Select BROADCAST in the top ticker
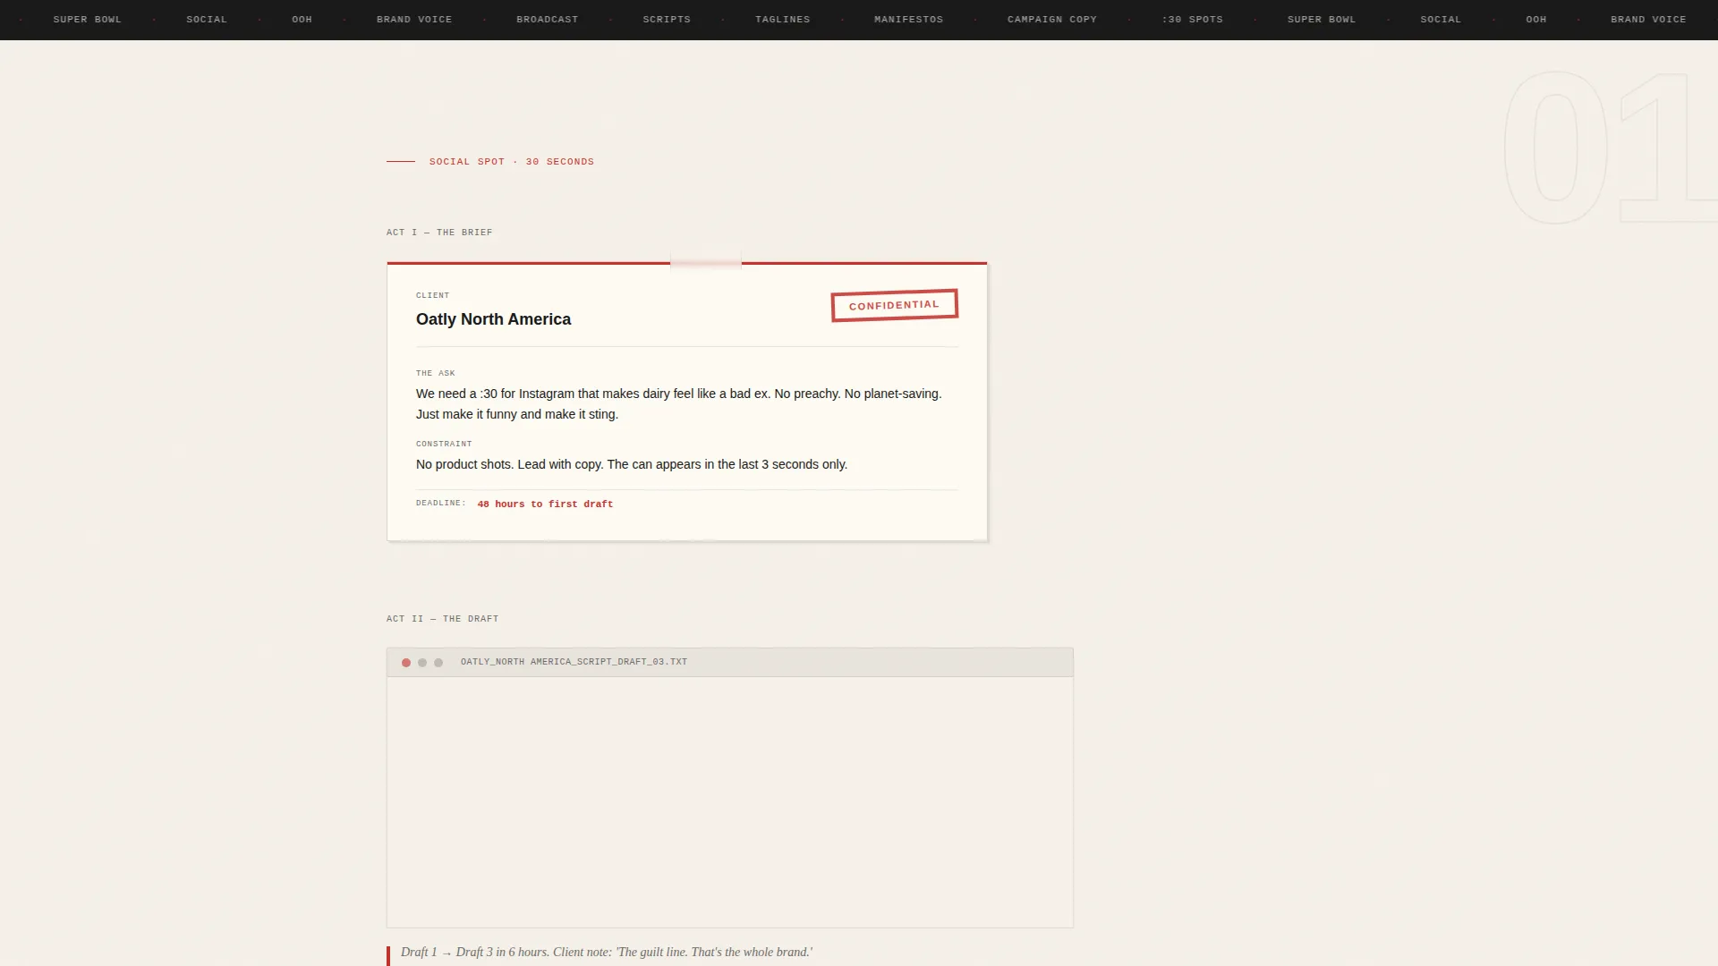This screenshot has width=1718, height=966. [547, 20]
